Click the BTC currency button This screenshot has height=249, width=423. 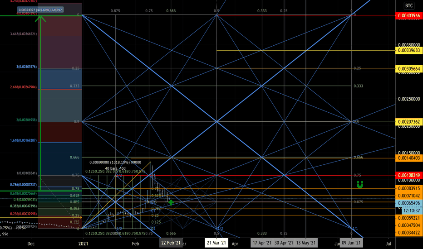[409, 5]
